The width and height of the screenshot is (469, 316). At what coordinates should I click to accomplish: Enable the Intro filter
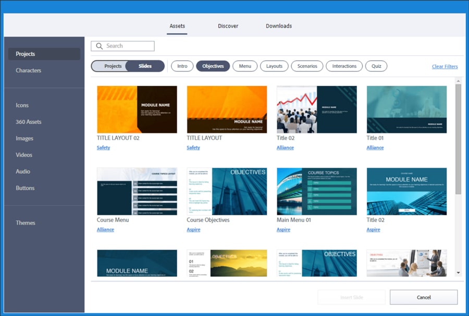182,66
